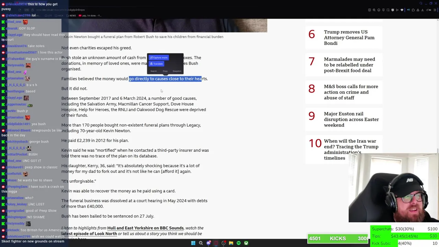Click the text 'But it did not.'

coord(74,89)
